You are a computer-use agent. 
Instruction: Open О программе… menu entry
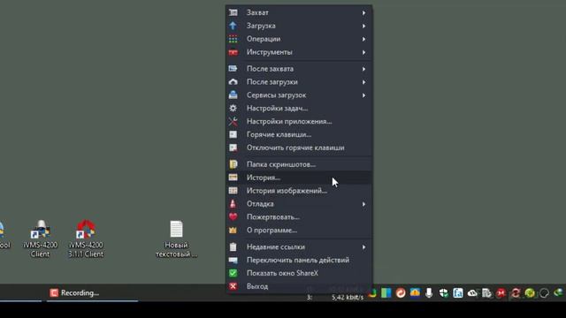click(x=299, y=230)
